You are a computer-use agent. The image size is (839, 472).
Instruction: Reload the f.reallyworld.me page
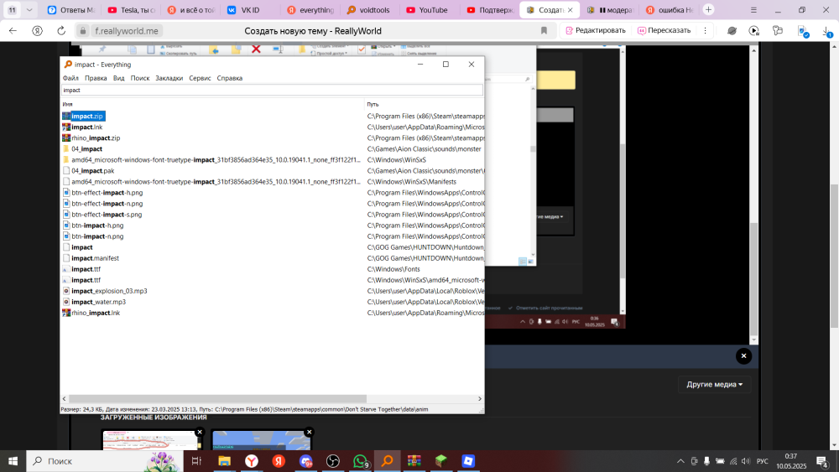[61, 31]
